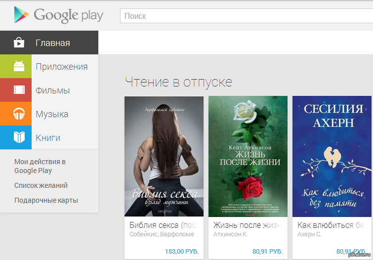The height and width of the screenshot is (260, 373).
Task: Click the Чтение в отпуске section heading
Action: (178, 82)
